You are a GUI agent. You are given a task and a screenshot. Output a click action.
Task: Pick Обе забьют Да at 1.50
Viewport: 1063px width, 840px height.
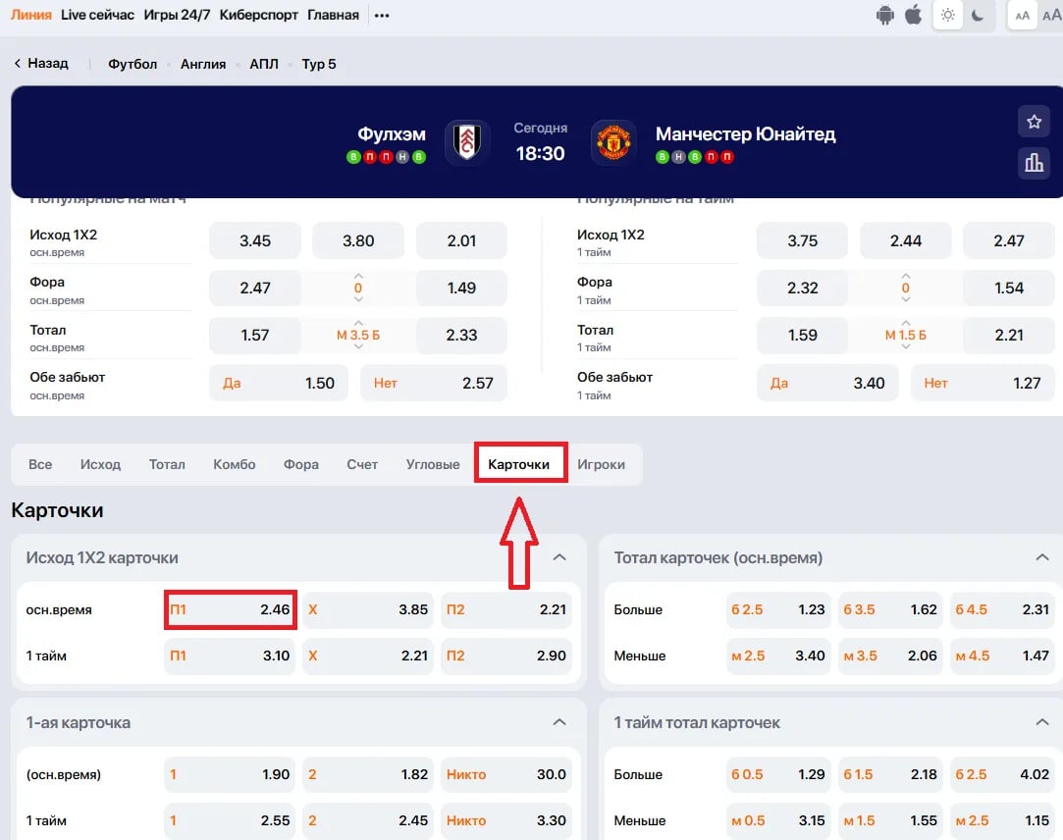pos(279,383)
